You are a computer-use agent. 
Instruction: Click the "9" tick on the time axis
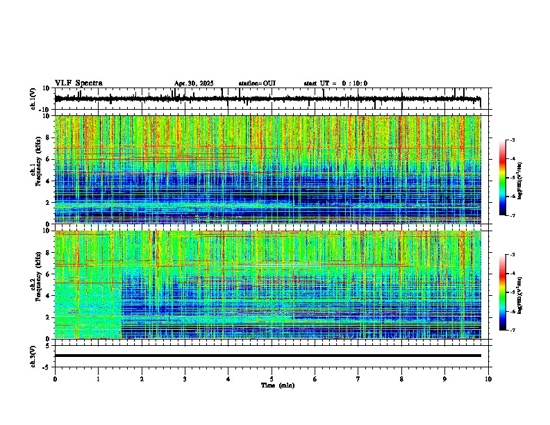coord(444,379)
